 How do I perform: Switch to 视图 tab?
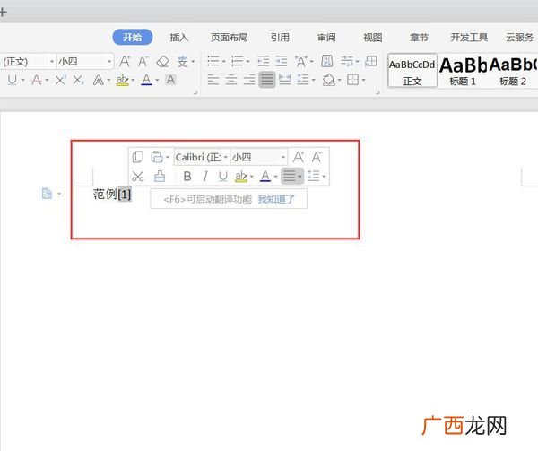pyautogui.click(x=373, y=37)
